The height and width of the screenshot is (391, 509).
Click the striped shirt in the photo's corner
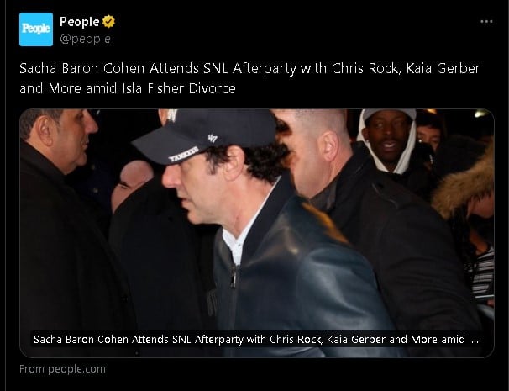(x=480, y=273)
